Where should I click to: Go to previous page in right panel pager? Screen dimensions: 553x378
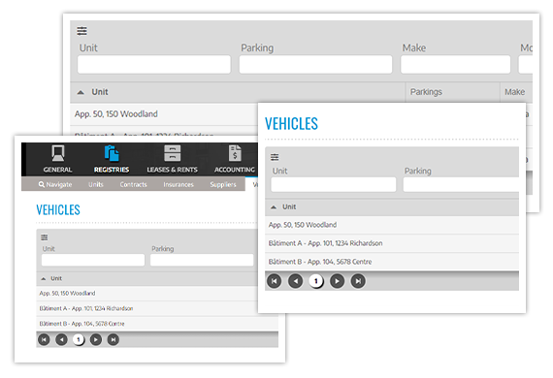click(x=295, y=281)
